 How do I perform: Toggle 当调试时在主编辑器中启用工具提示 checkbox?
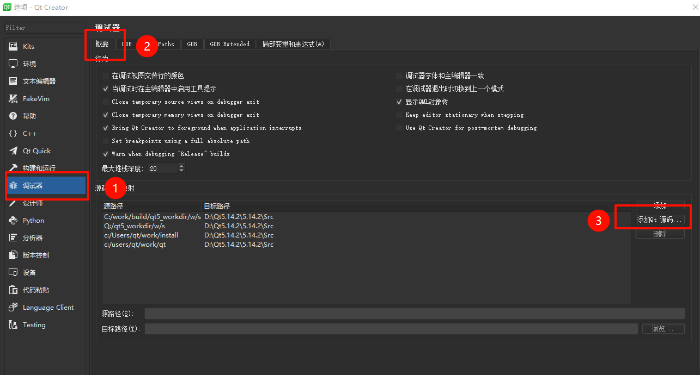click(106, 89)
